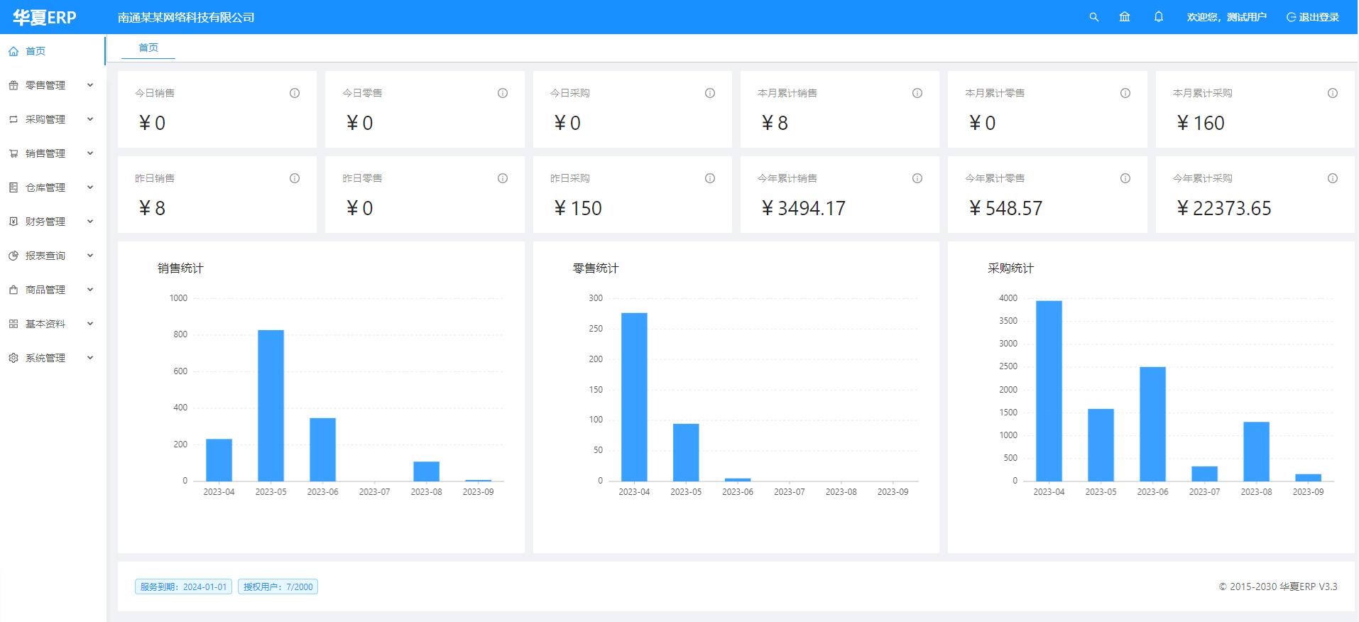Click info icon on 今日销售 card

[x=295, y=93]
